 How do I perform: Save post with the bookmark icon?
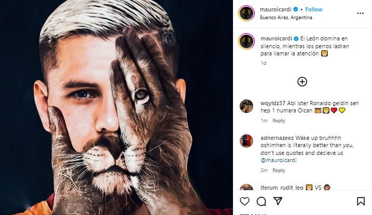coord(361,201)
